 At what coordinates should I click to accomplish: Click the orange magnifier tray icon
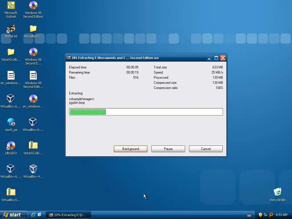[x=271, y=215]
